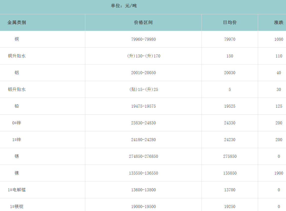
Task: Click the 锡 daily average 275850
Action: point(230,156)
